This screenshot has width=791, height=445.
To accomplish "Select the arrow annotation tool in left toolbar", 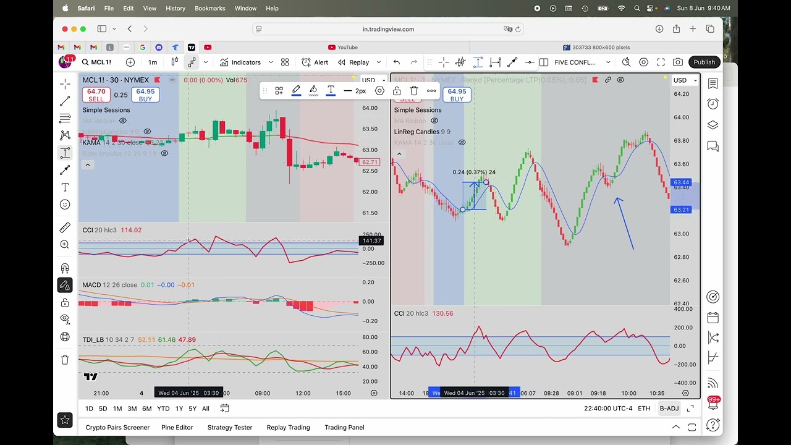I will 65,170.
